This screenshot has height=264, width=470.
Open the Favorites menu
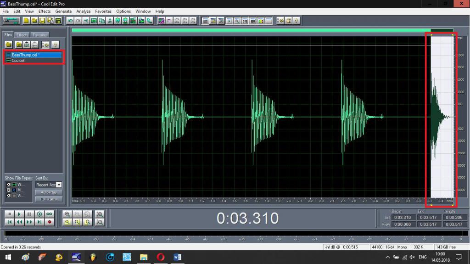click(103, 11)
